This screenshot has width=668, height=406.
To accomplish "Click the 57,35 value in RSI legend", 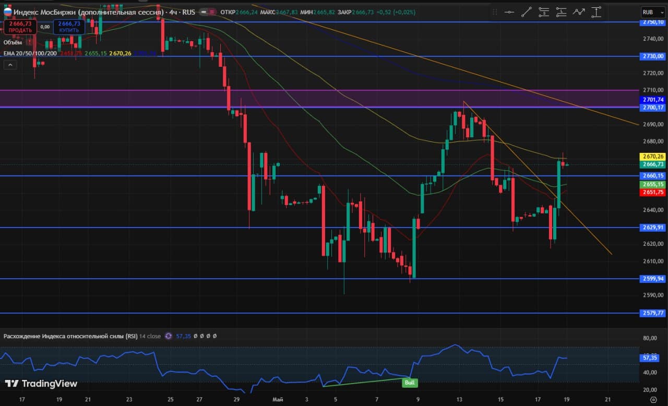I will coord(184,336).
